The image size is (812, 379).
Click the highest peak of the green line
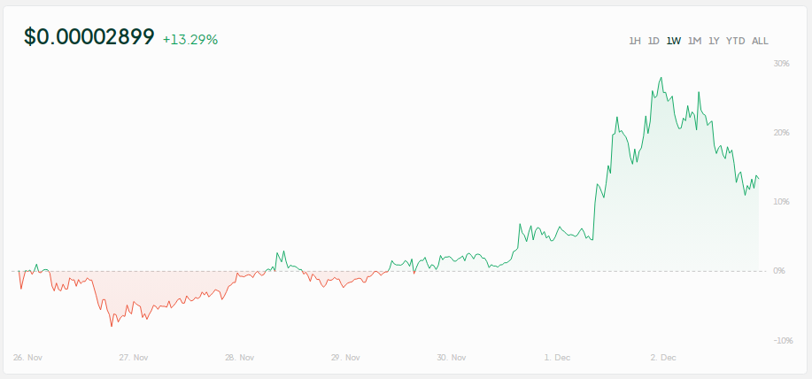tap(661, 78)
